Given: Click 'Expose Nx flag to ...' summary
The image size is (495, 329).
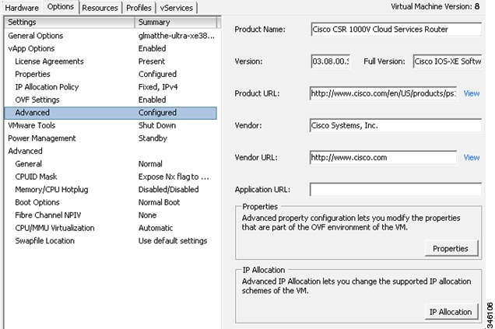Looking at the screenshot, I should 174,177.
